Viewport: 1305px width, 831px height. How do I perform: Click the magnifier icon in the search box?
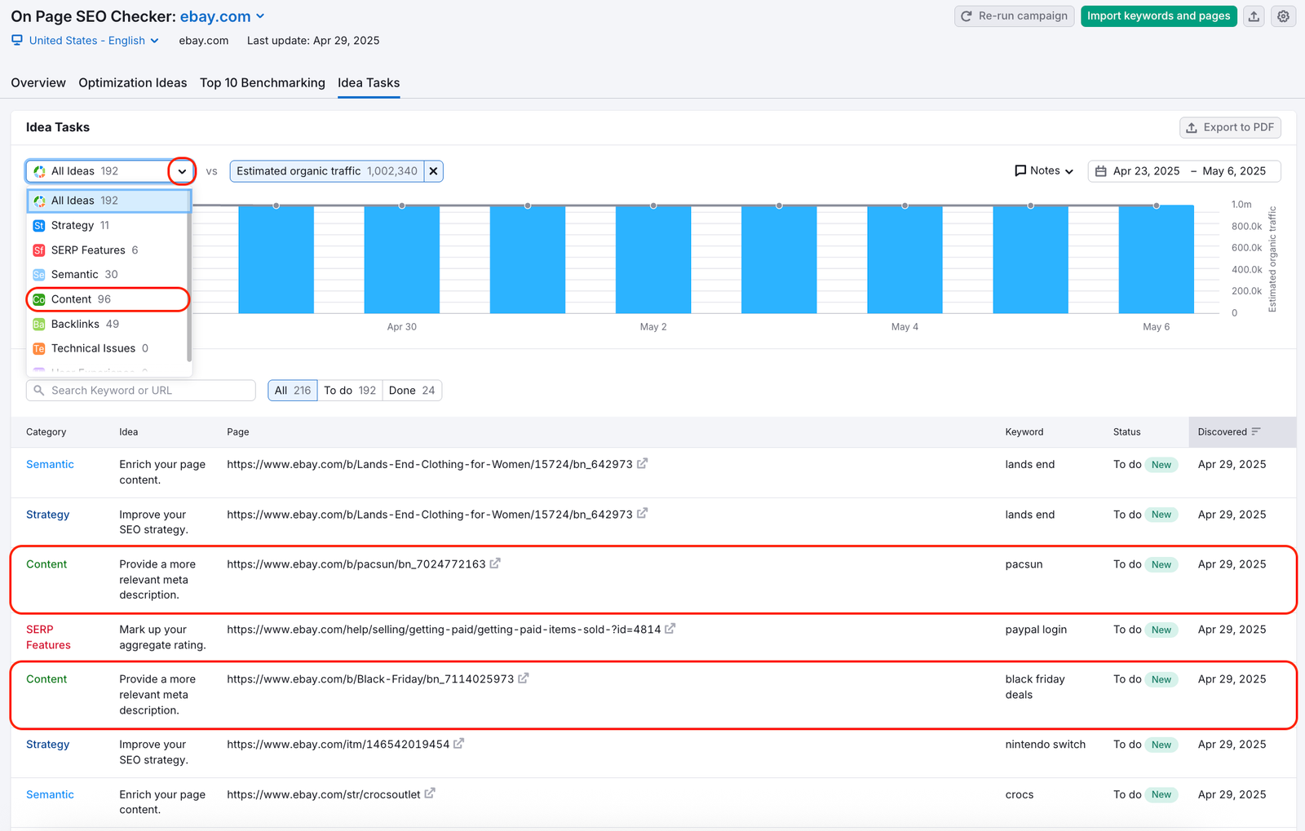click(38, 390)
